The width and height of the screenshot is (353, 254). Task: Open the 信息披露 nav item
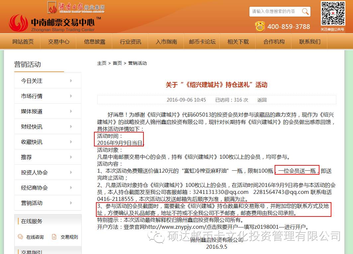95,42
